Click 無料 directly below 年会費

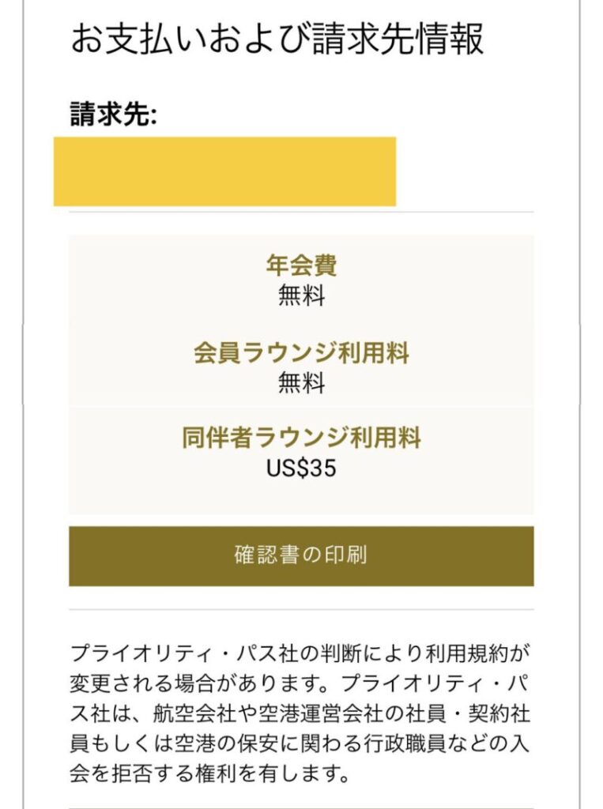pos(301,295)
